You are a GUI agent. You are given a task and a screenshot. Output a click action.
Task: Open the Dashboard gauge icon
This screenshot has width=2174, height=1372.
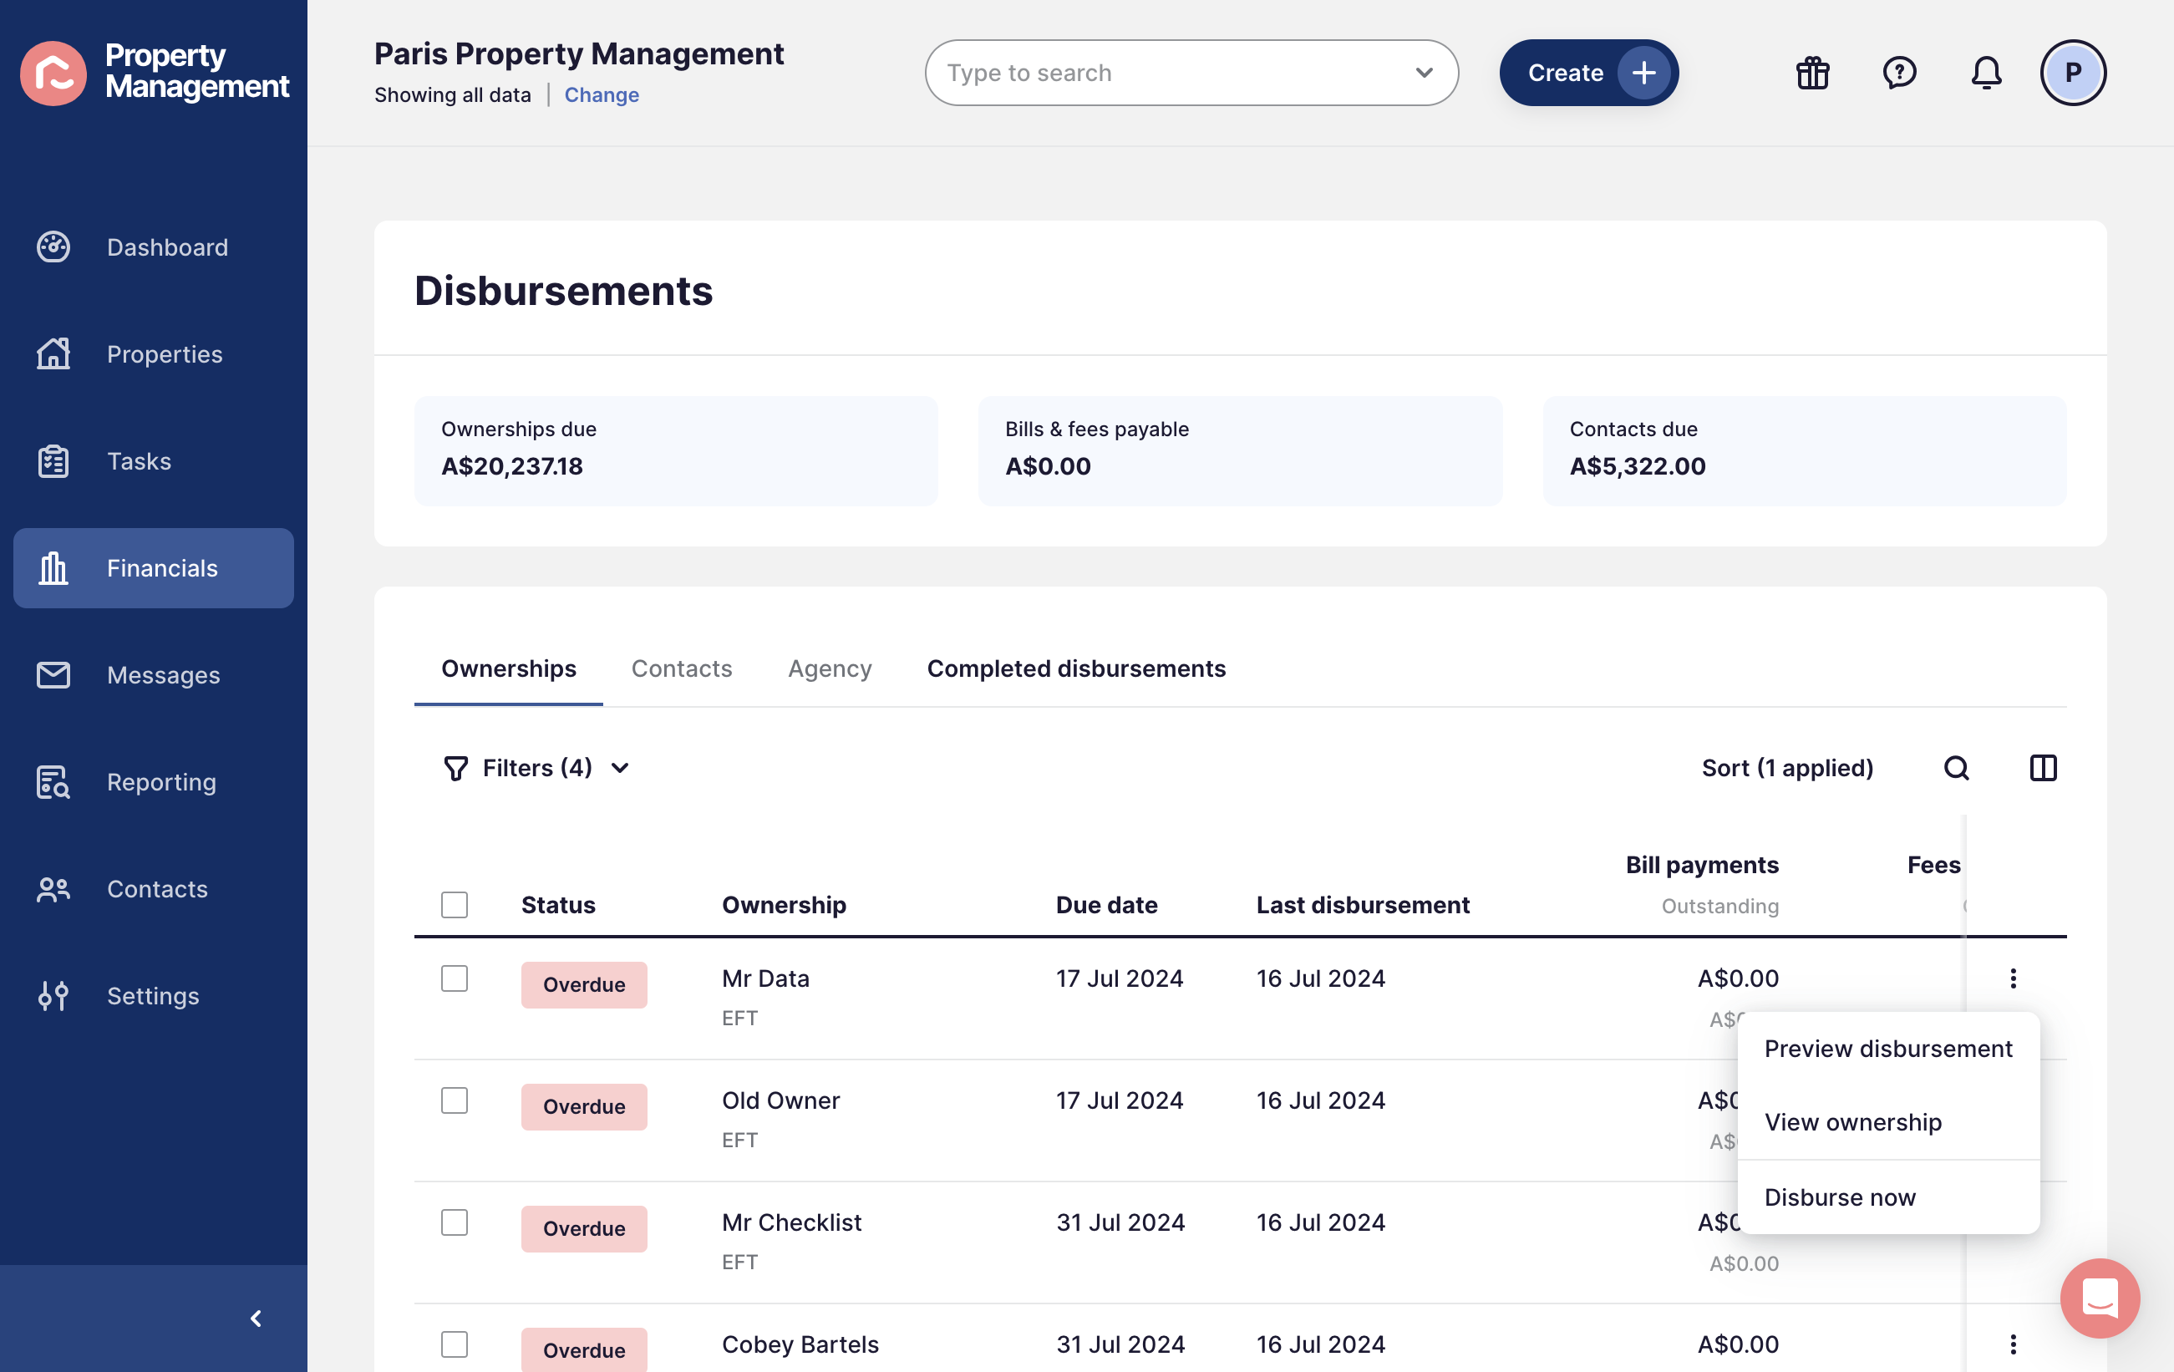(x=53, y=246)
